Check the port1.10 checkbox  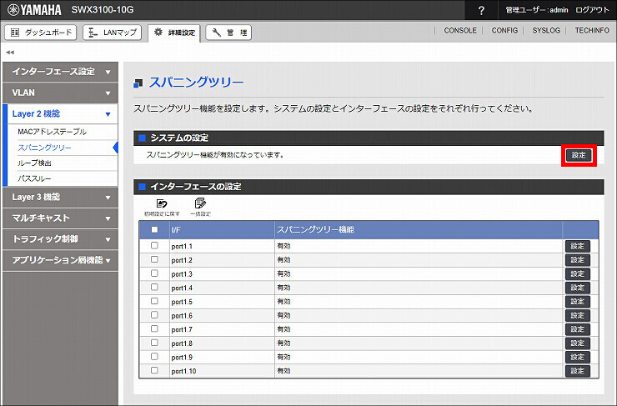(154, 370)
